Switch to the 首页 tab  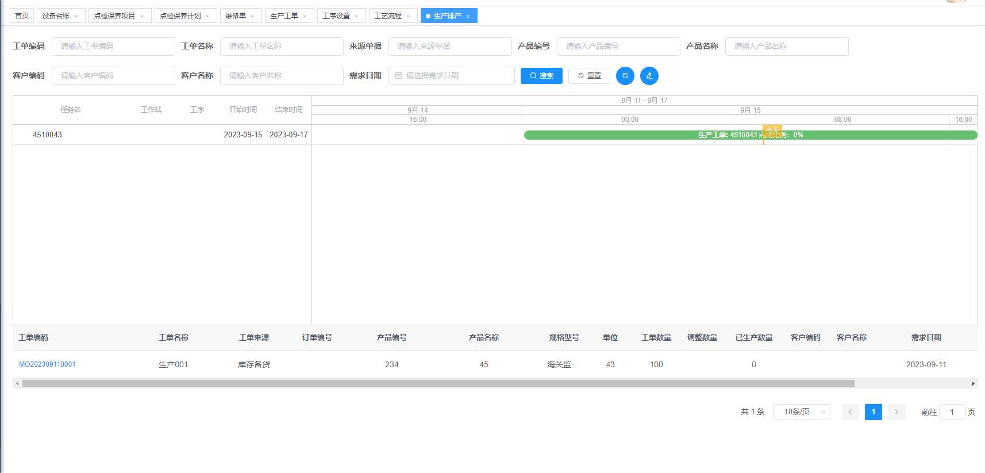[22, 16]
